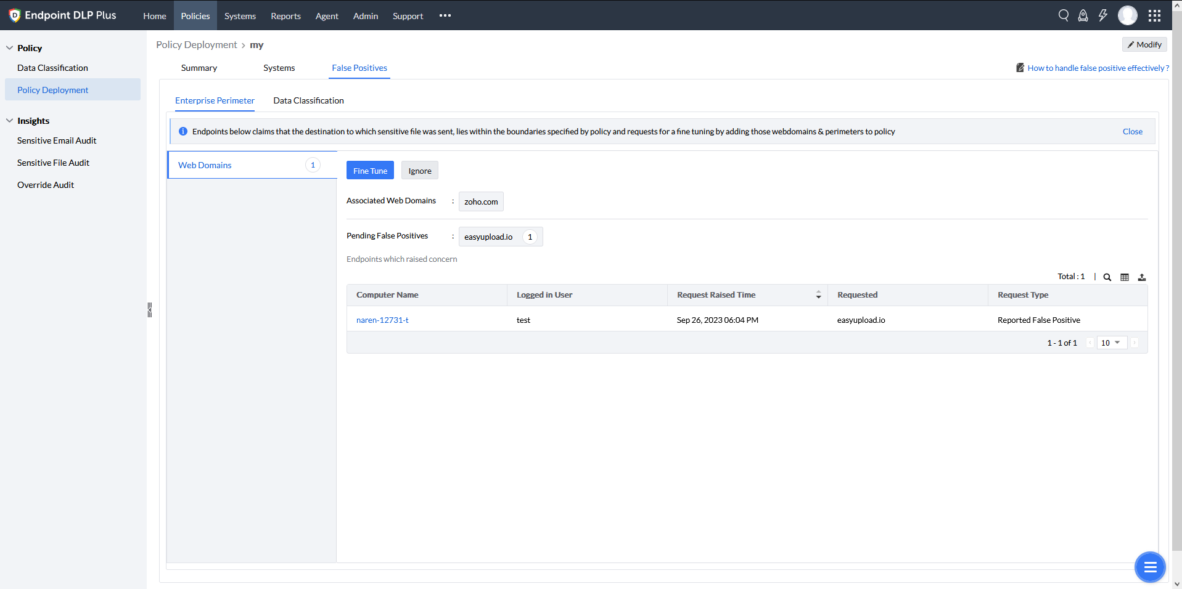Open the apps grid launcher icon

pos(1154,15)
